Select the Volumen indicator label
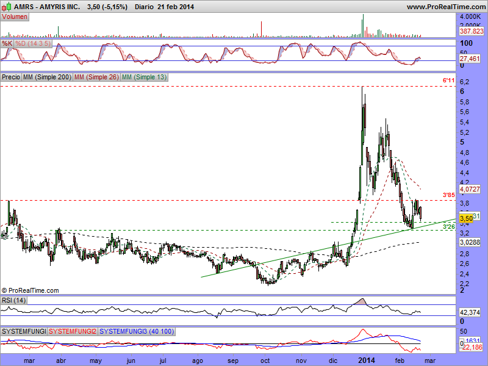This screenshot has height=366, width=488. tap(15, 17)
